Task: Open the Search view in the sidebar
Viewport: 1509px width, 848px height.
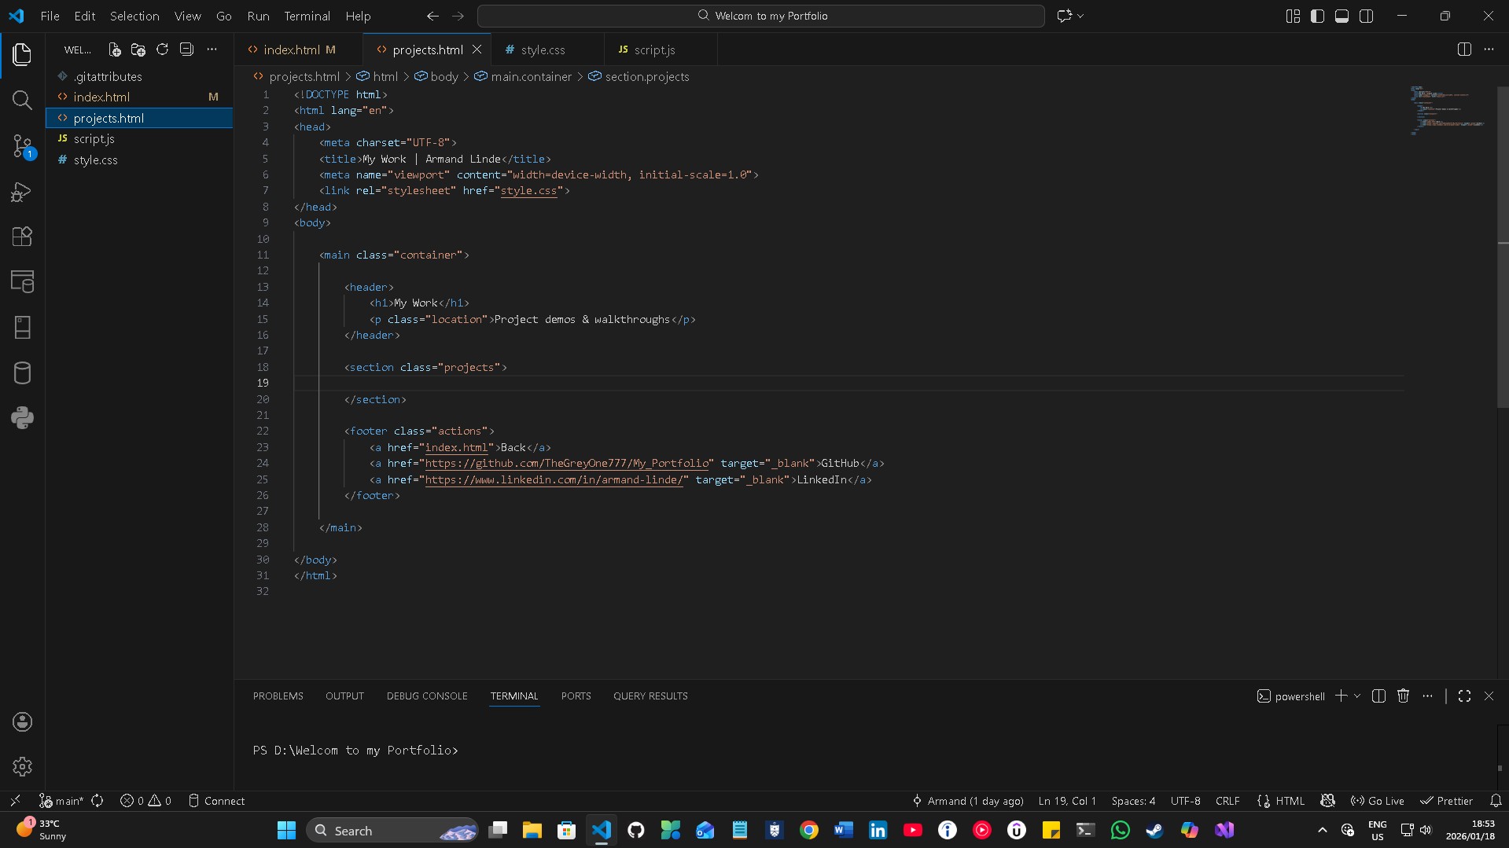Action: tap(22, 101)
